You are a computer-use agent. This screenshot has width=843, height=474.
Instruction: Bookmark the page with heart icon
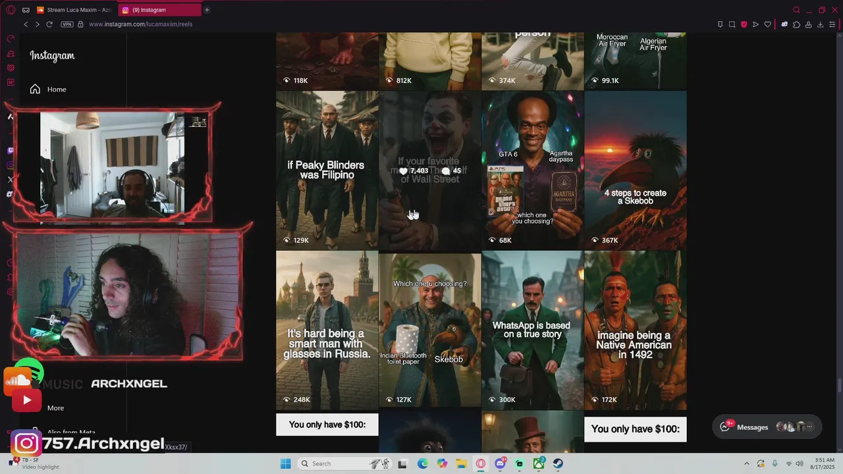[767, 24]
